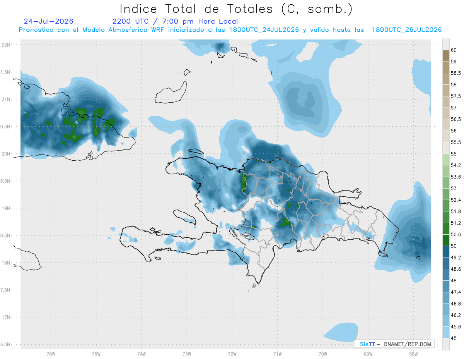Viewport: 464px width, 359px height.
Task: Click the "SisTT - ONAMET/REP.DOM." credit label
Action: 394,344
